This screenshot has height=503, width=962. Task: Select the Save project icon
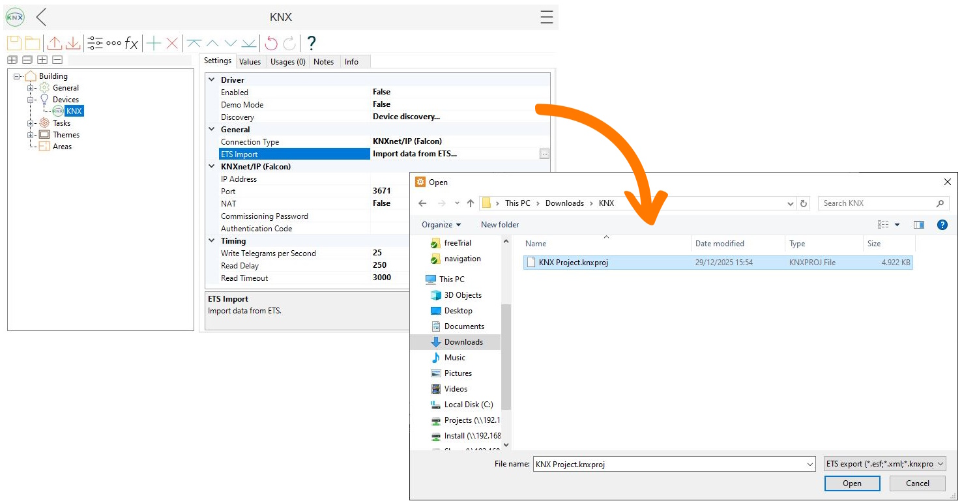(13, 42)
